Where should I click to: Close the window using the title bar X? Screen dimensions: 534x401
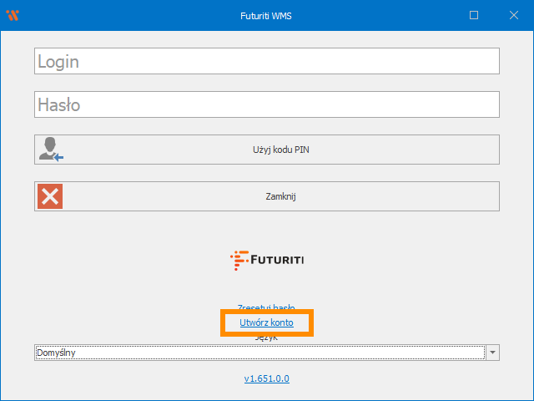pyautogui.click(x=512, y=15)
